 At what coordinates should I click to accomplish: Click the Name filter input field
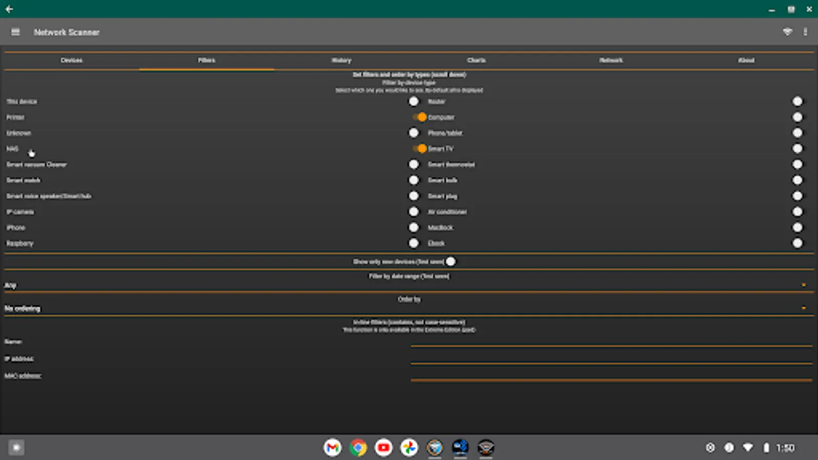coord(611,340)
